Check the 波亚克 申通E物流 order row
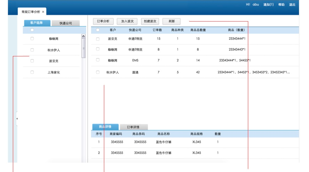 (x=98, y=39)
